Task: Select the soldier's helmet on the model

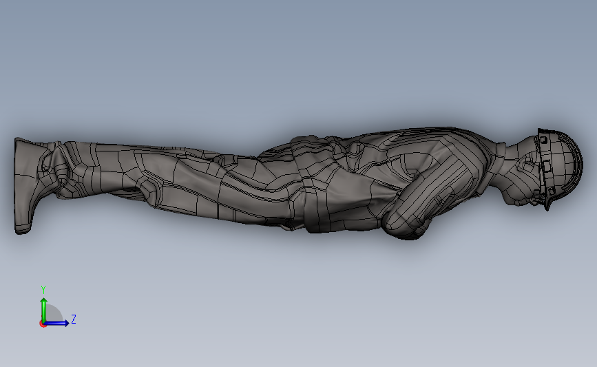Action: (x=561, y=166)
